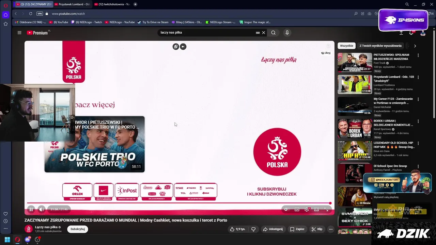The image size is (436, 245).
Task: Open options for the Przystanek Lombard suggestion
Action: coord(418,77)
